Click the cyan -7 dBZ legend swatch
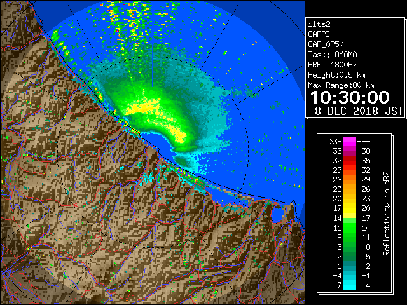 click(350, 285)
